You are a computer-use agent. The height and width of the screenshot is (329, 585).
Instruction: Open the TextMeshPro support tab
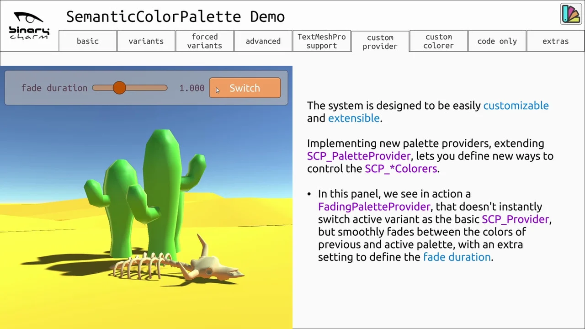tap(321, 41)
